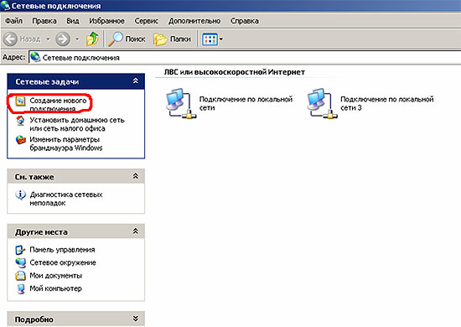Click the ЛВС или высокоскоростной Интернет heading

pos(235,72)
